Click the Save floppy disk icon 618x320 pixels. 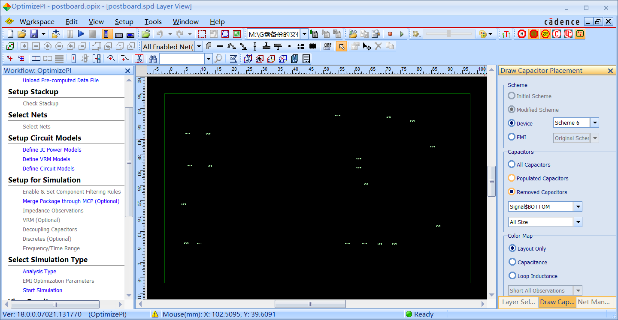[x=33, y=34]
